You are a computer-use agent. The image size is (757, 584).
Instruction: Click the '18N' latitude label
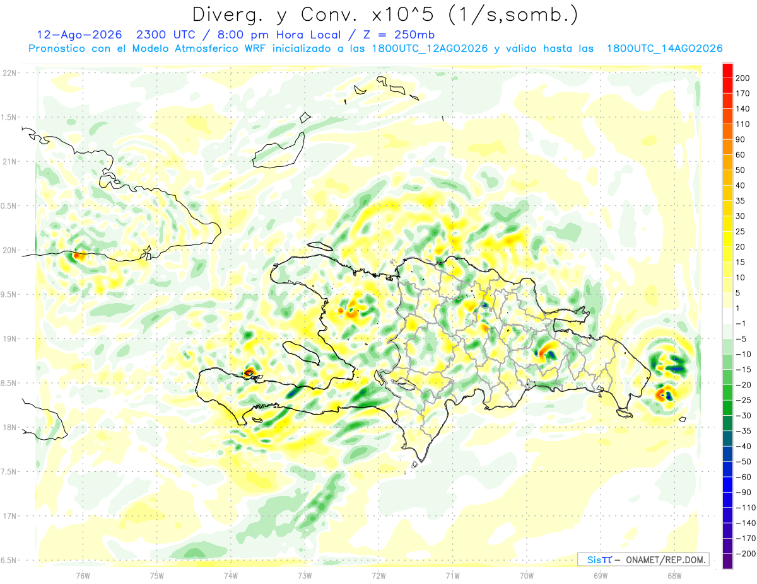pos(9,427)
